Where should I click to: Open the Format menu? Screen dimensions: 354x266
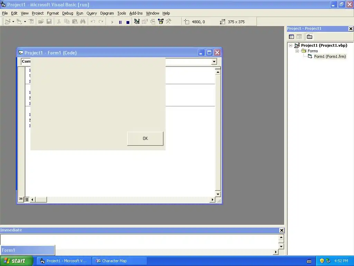click(53, 13)
